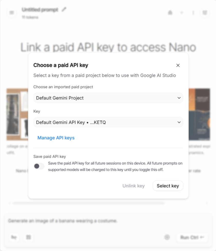The width and height of the screenshot is (216, 251).
Task: Click the leftmost icon below the prompt text
Action: [14, 237]
